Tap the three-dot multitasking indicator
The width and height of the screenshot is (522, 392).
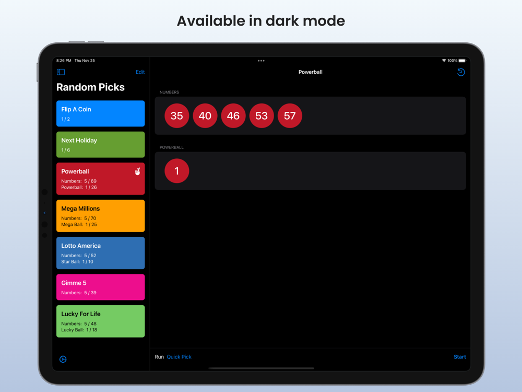point(261,61)
